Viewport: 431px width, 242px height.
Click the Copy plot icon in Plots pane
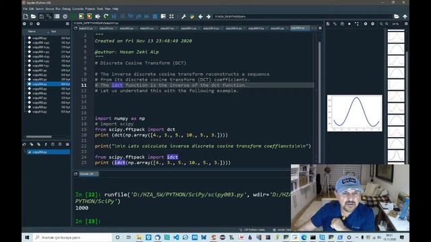pos(342,24)
